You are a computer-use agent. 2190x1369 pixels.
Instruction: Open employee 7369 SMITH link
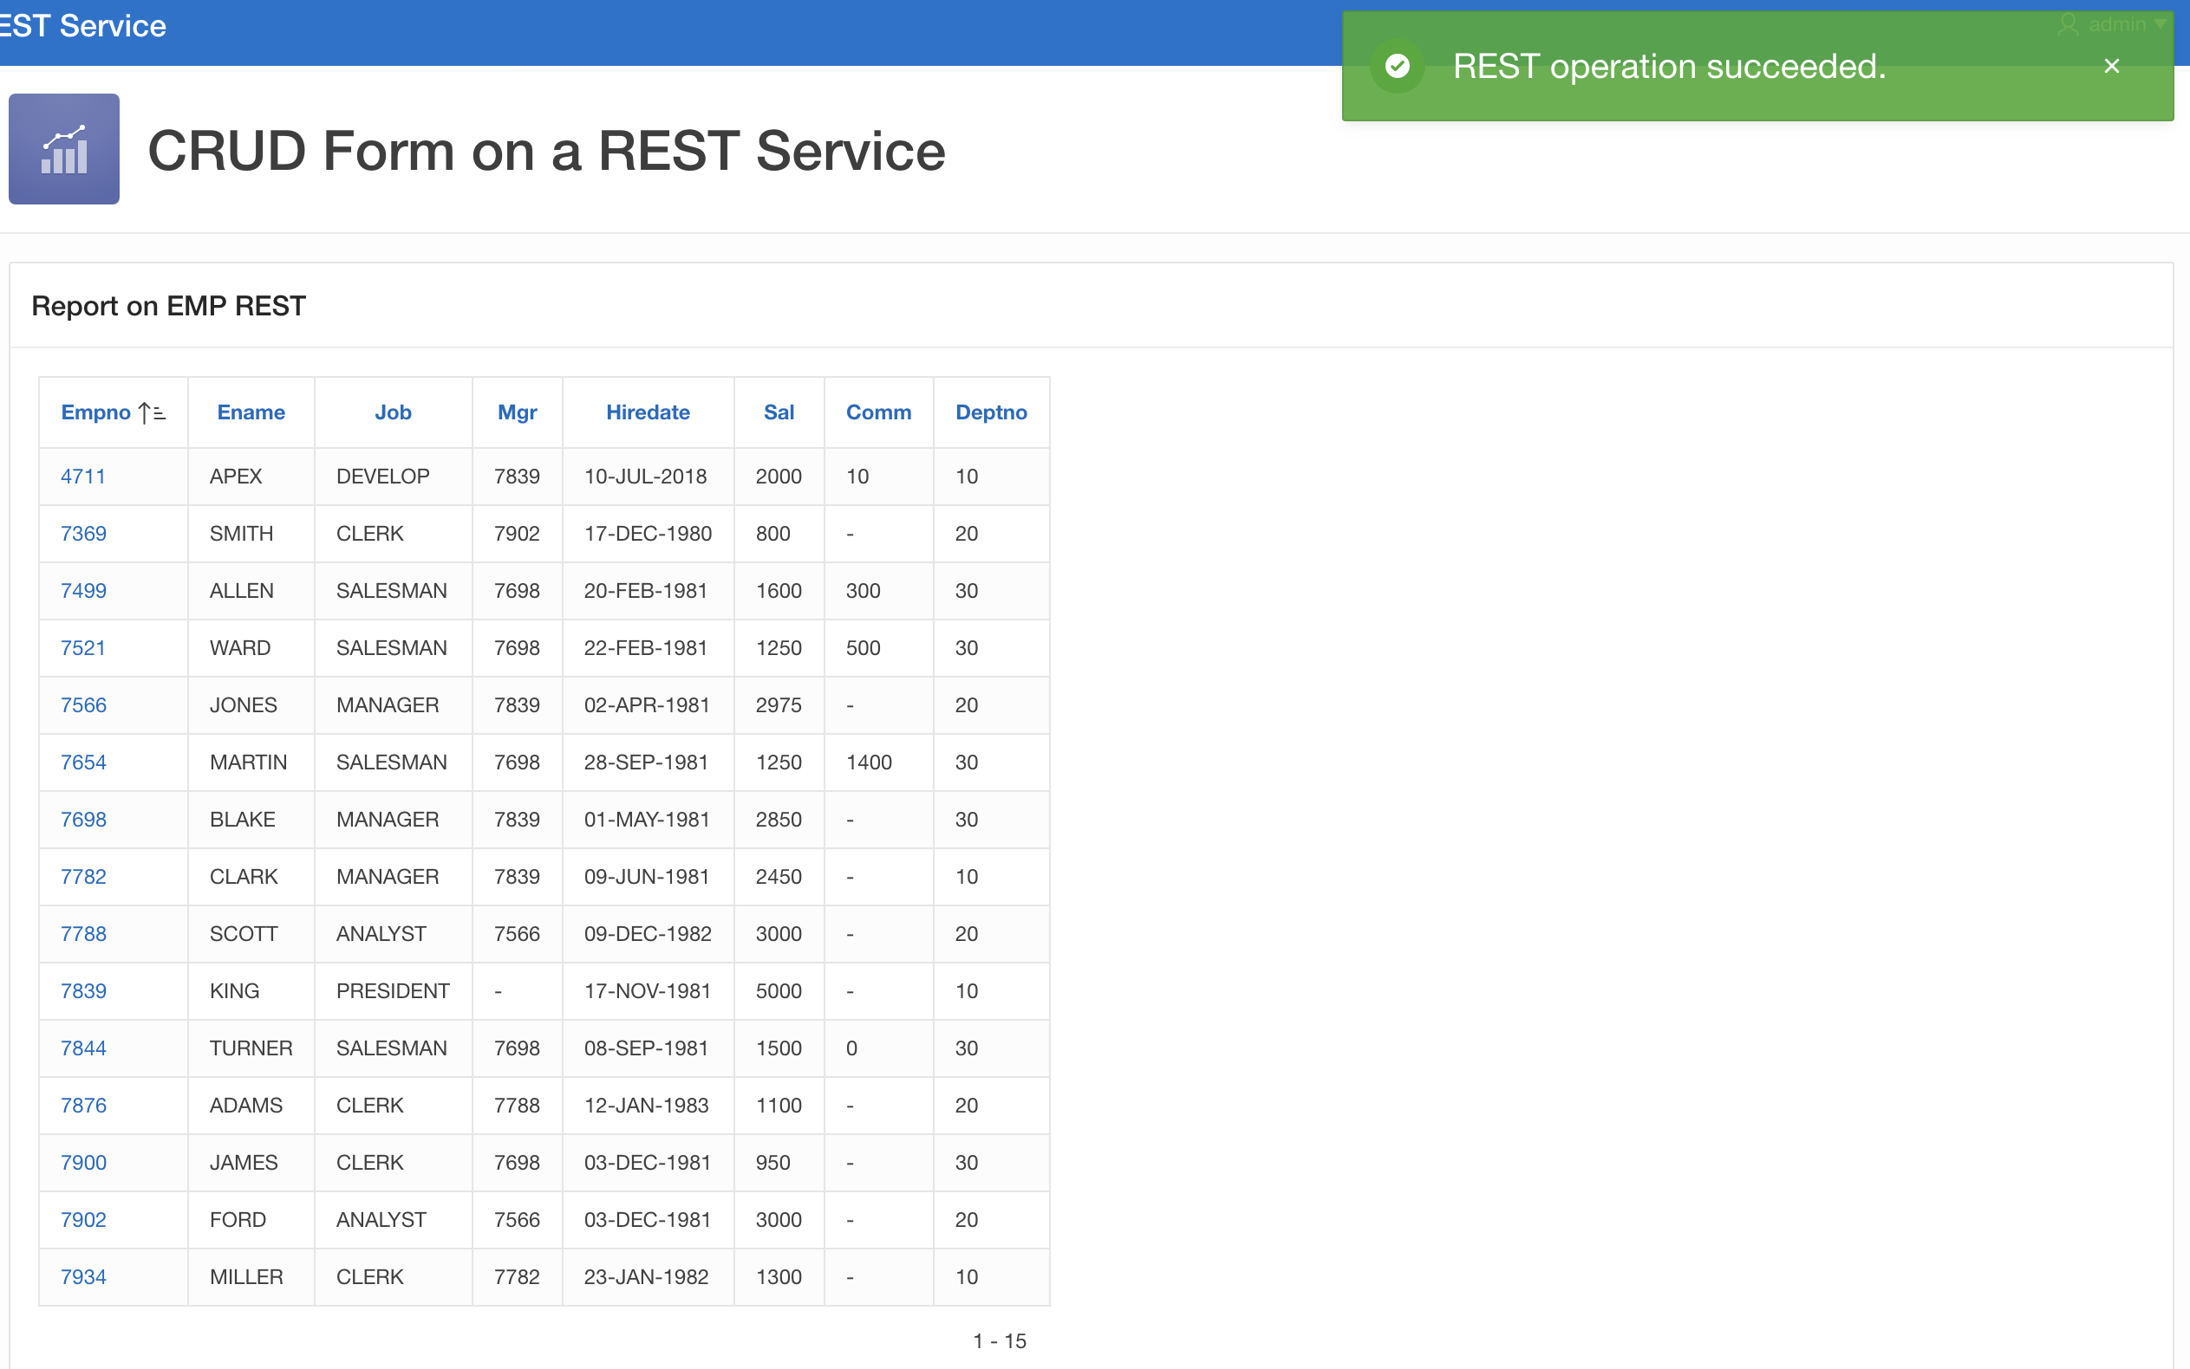click(x=82, y=533)
